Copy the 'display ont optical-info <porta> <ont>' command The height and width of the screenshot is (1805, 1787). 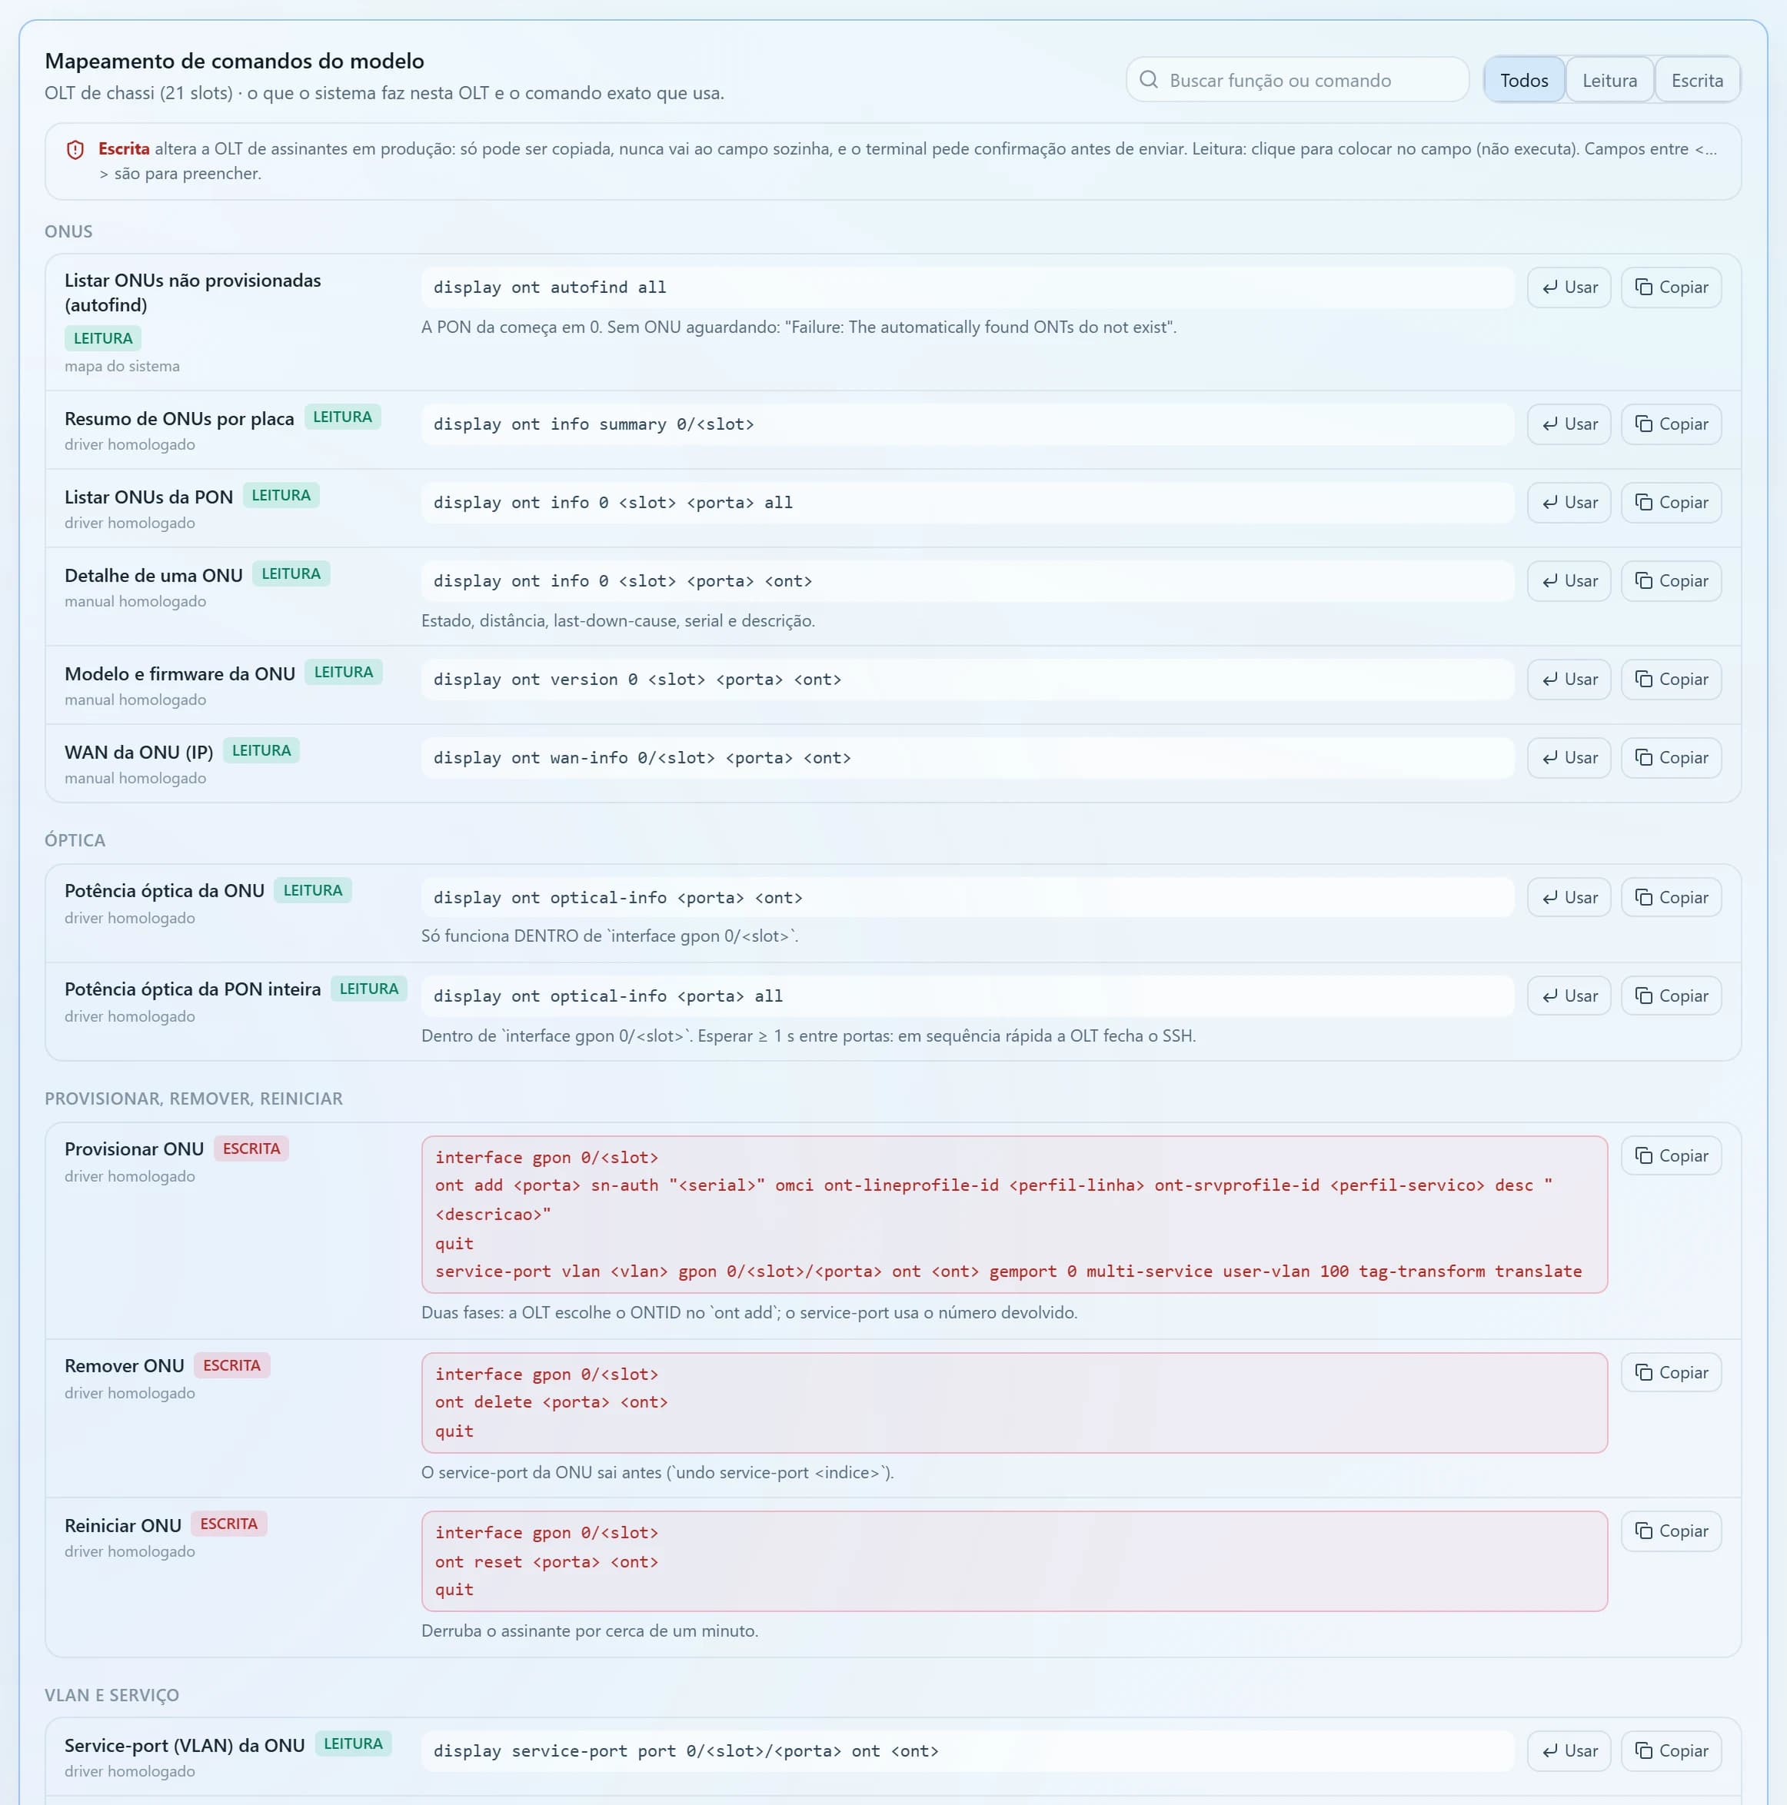[1670, 898]
